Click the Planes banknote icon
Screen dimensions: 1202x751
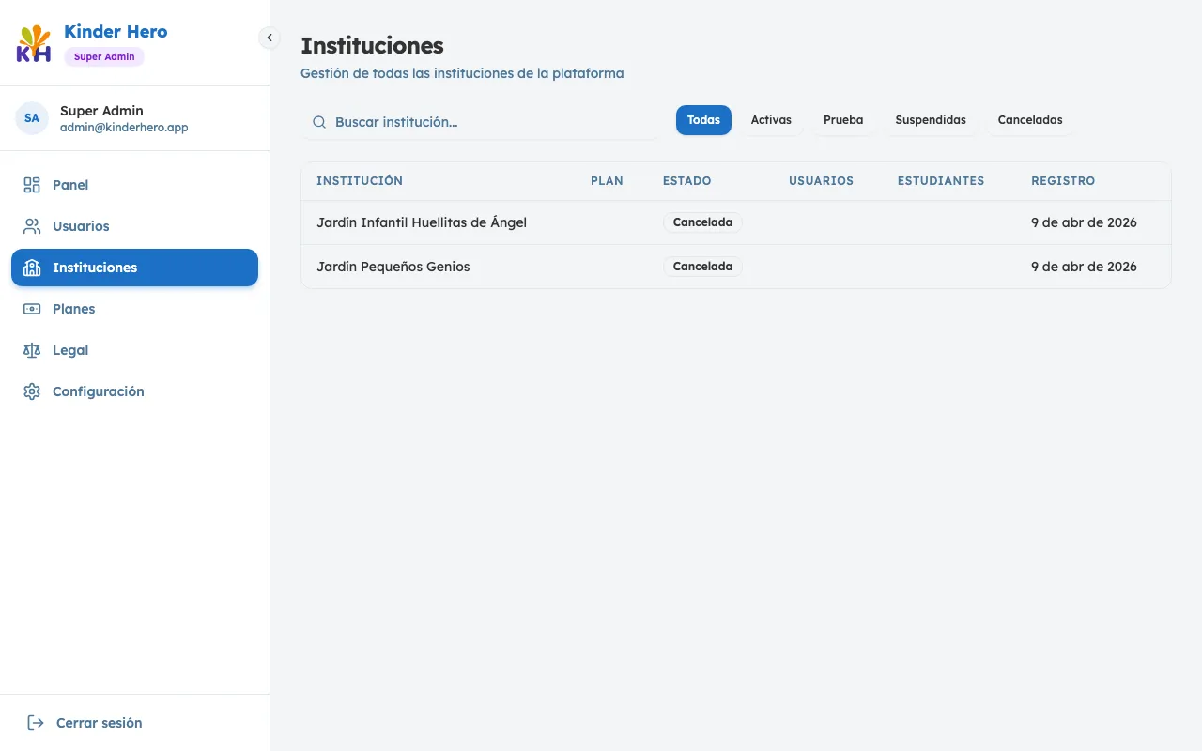[32, 309]
